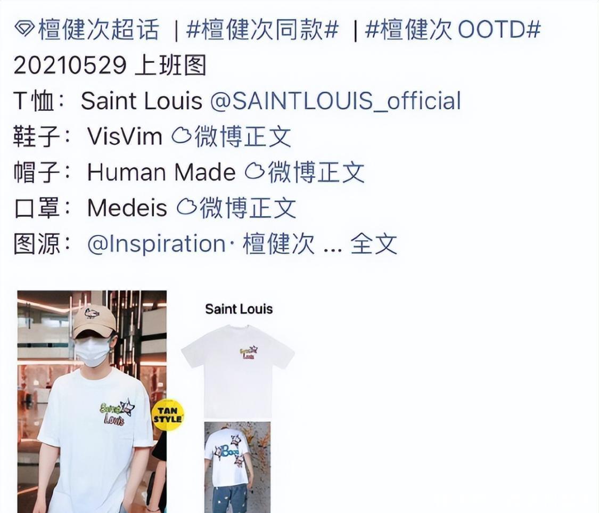The width and height of the screenshot is (599, 513).
Task: Open the #檀健次同款# hashtag
Action: pyautogui.click(x=262, y=29)
